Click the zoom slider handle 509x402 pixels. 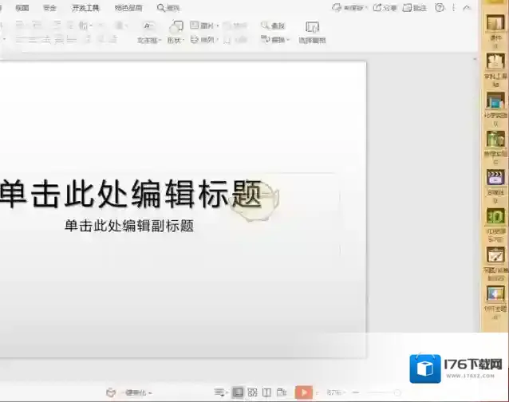[x=397, y=392]
